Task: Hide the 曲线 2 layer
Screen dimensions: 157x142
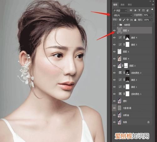Action: (114, 80)
